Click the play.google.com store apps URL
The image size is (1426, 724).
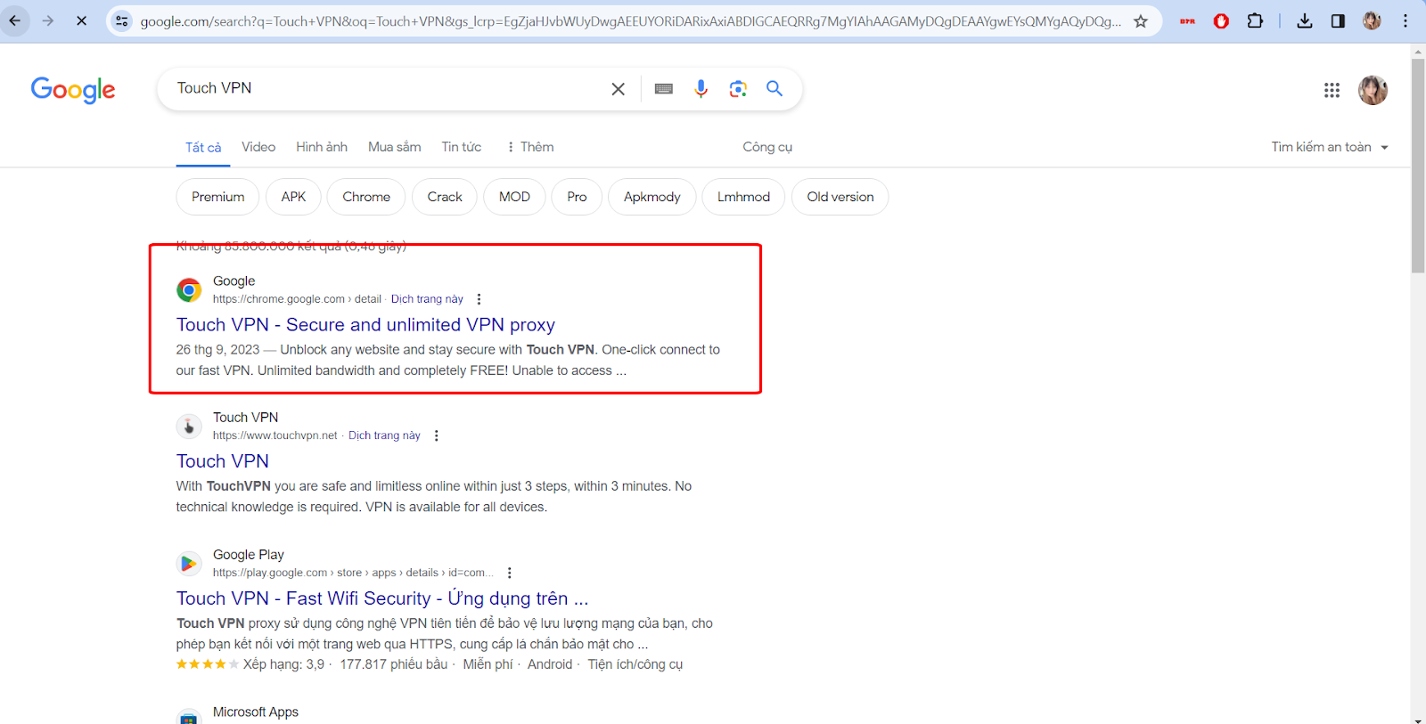pyautogui.click(x=353, y=573)
